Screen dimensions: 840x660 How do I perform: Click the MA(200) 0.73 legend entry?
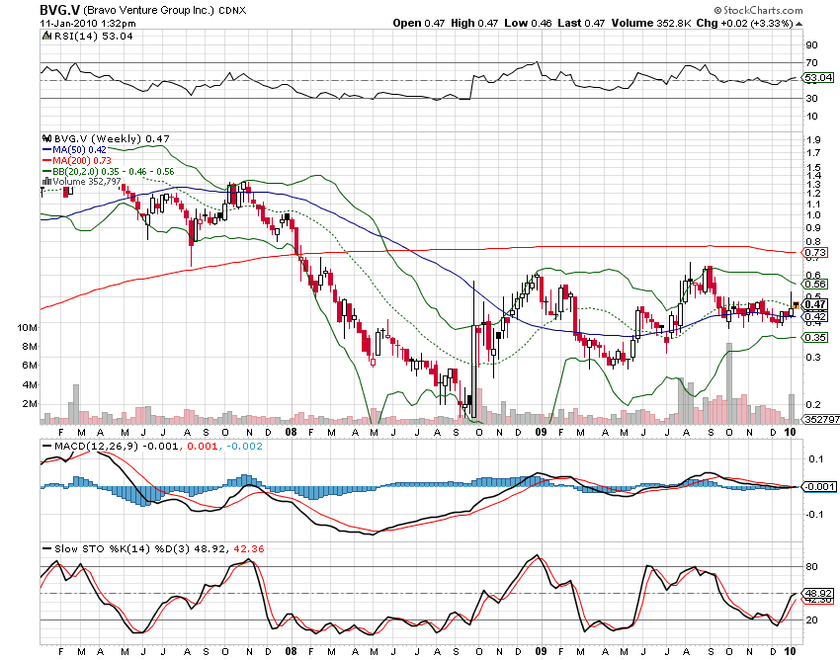(x=77, y=161)
